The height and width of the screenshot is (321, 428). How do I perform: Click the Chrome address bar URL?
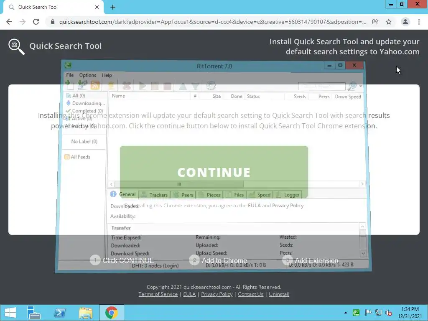pos(213,22)
